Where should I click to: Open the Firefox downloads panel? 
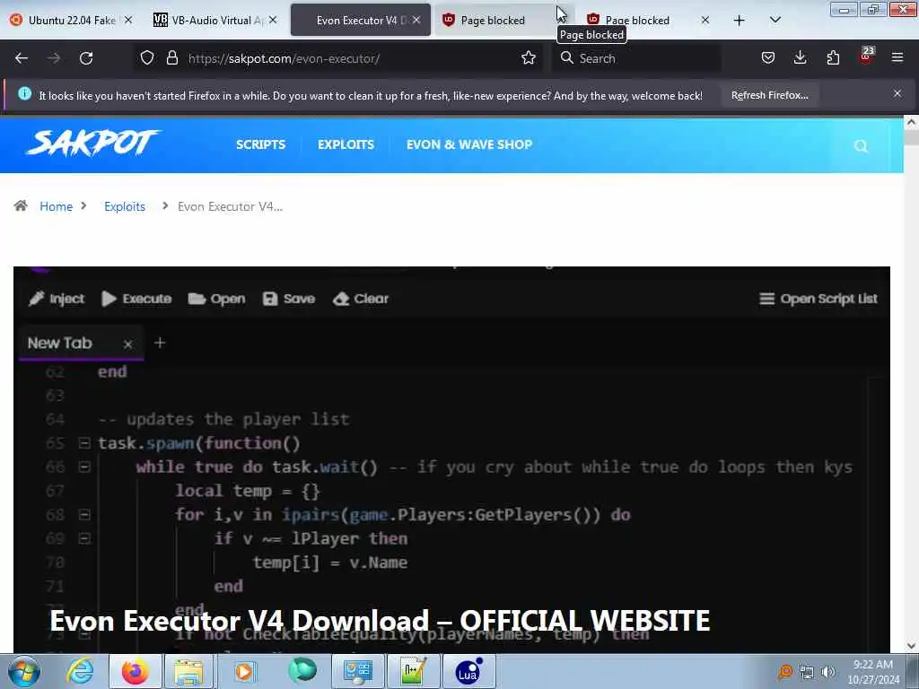click(x=800, y=58)
